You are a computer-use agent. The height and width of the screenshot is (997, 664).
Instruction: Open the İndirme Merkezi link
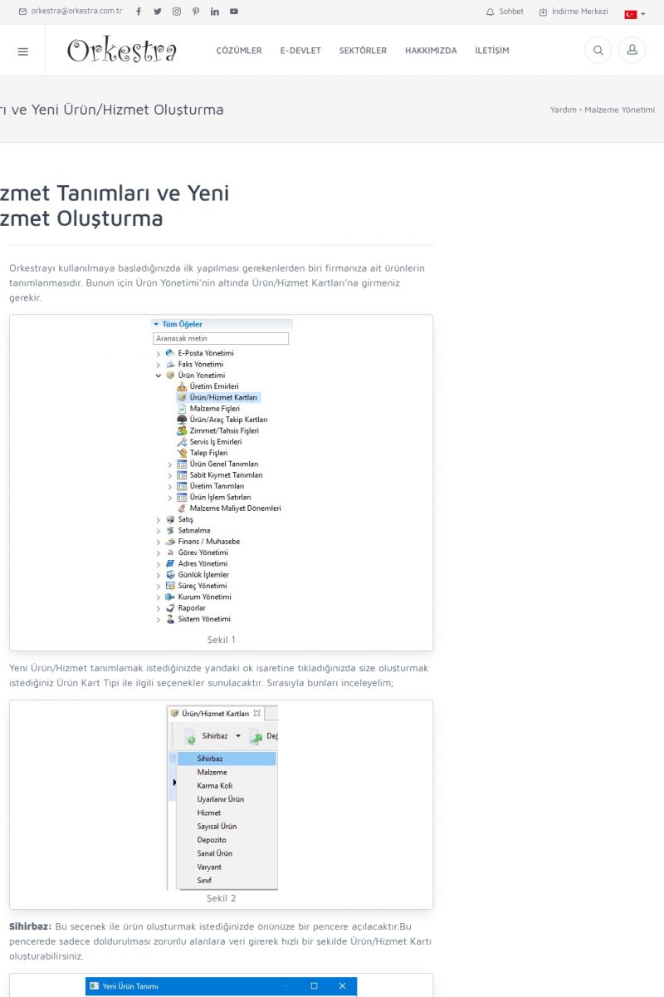tap(574, 12)
